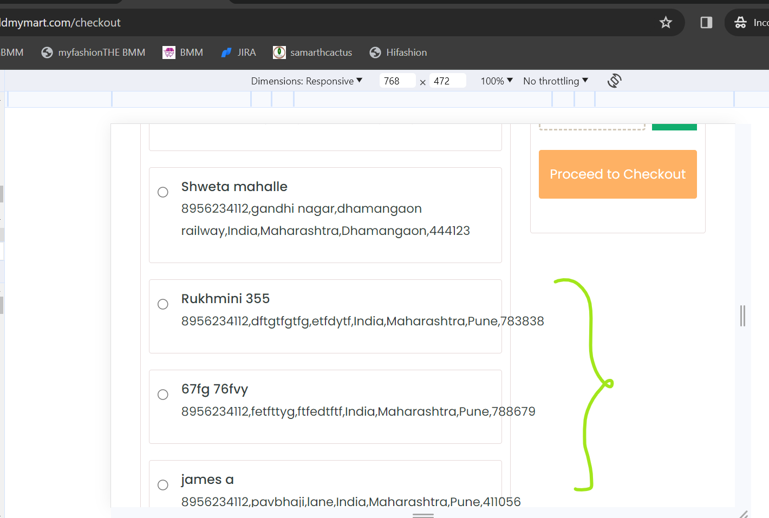
Task: Click the green button beside the coupon field
Action: (x=674, y=127)
